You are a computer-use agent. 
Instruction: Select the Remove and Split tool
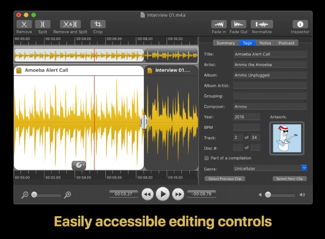pos(69,24)
